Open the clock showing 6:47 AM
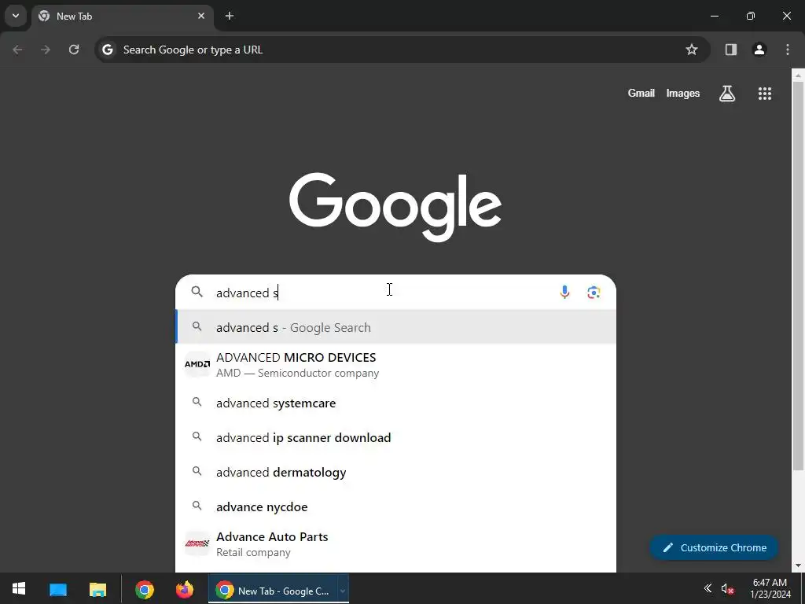The height and width of the screenshot is (604, 805). (x=770, y=588)
